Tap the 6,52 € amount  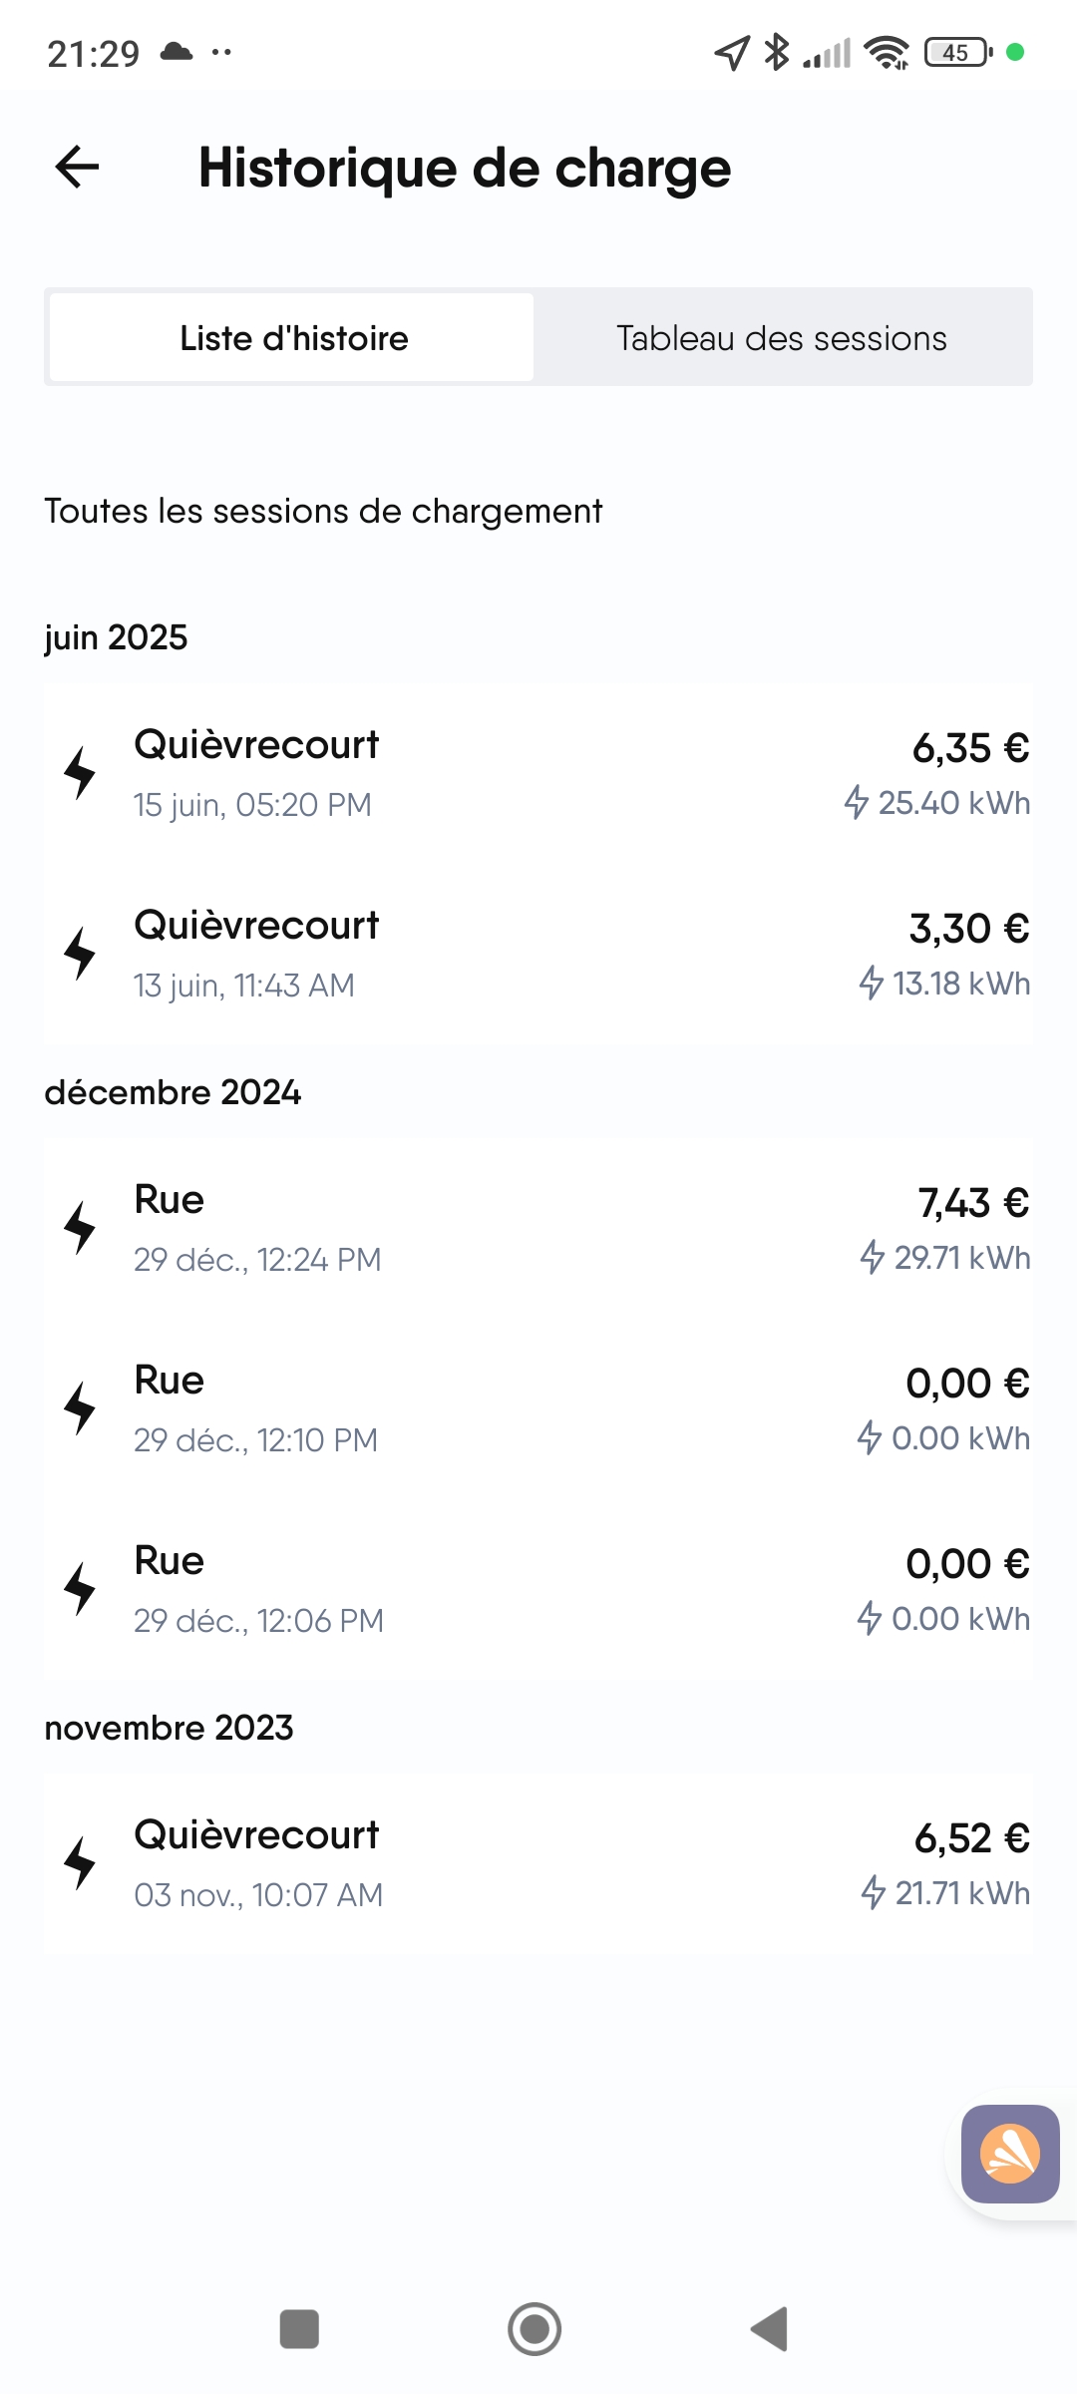(971, 1837)
